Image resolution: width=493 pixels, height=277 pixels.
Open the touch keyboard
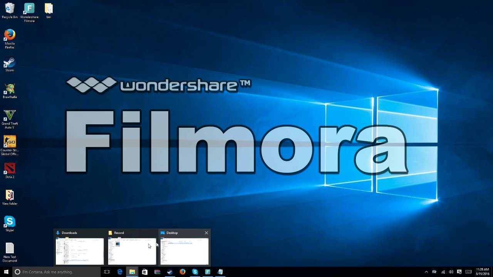point(468,272)
